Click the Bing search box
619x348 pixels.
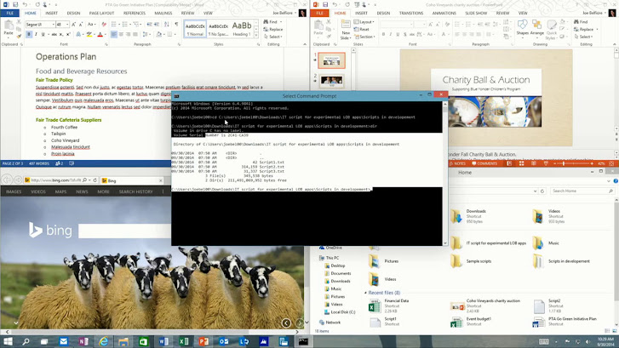click(x=124, y=231)
